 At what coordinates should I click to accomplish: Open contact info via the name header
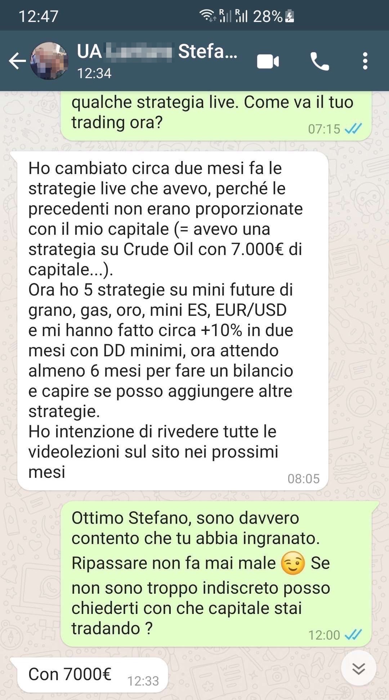pos(157,51)
